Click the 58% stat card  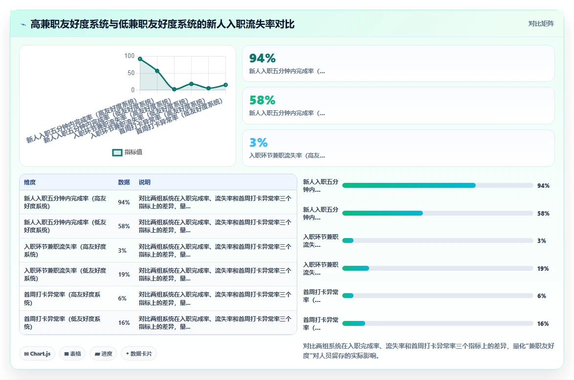(x=398, y=105)
